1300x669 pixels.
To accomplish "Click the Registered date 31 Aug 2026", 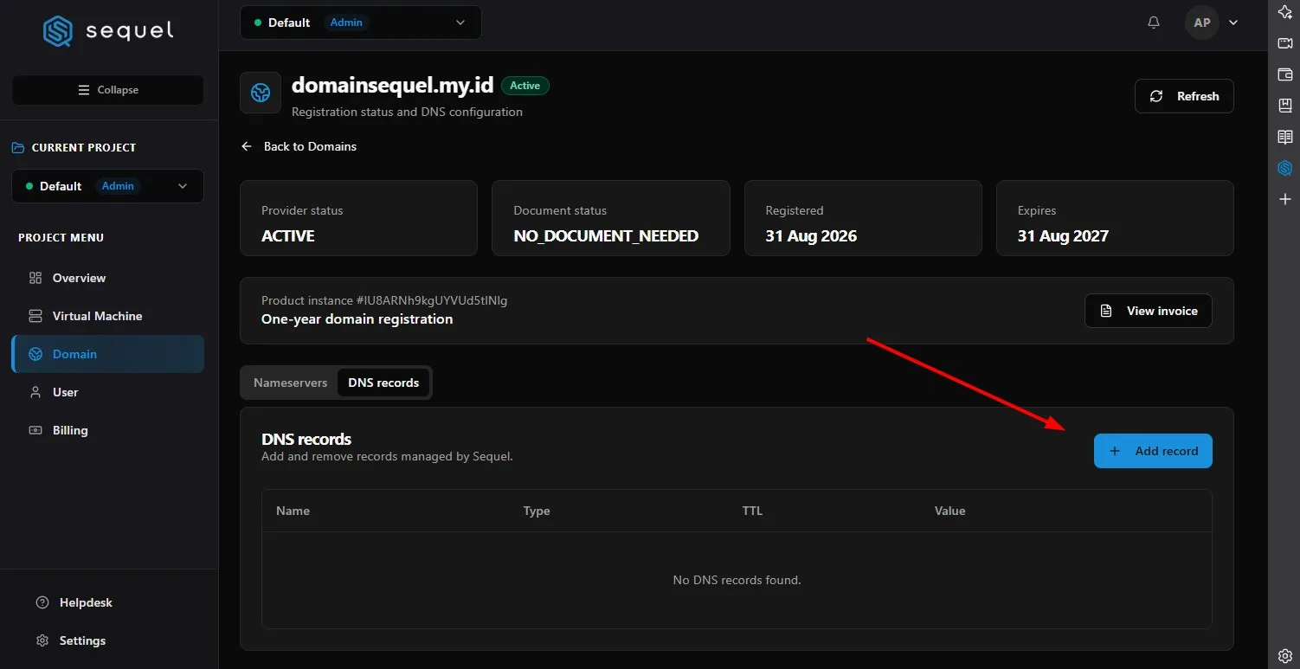I will click(x=811, y=236).
